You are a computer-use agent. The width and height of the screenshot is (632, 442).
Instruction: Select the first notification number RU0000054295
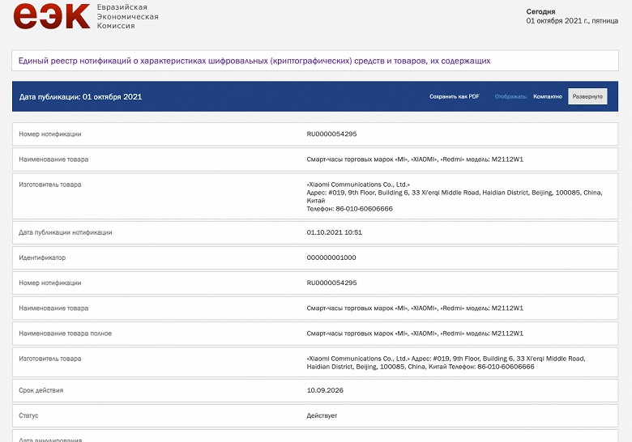click(x=331, y=134)
